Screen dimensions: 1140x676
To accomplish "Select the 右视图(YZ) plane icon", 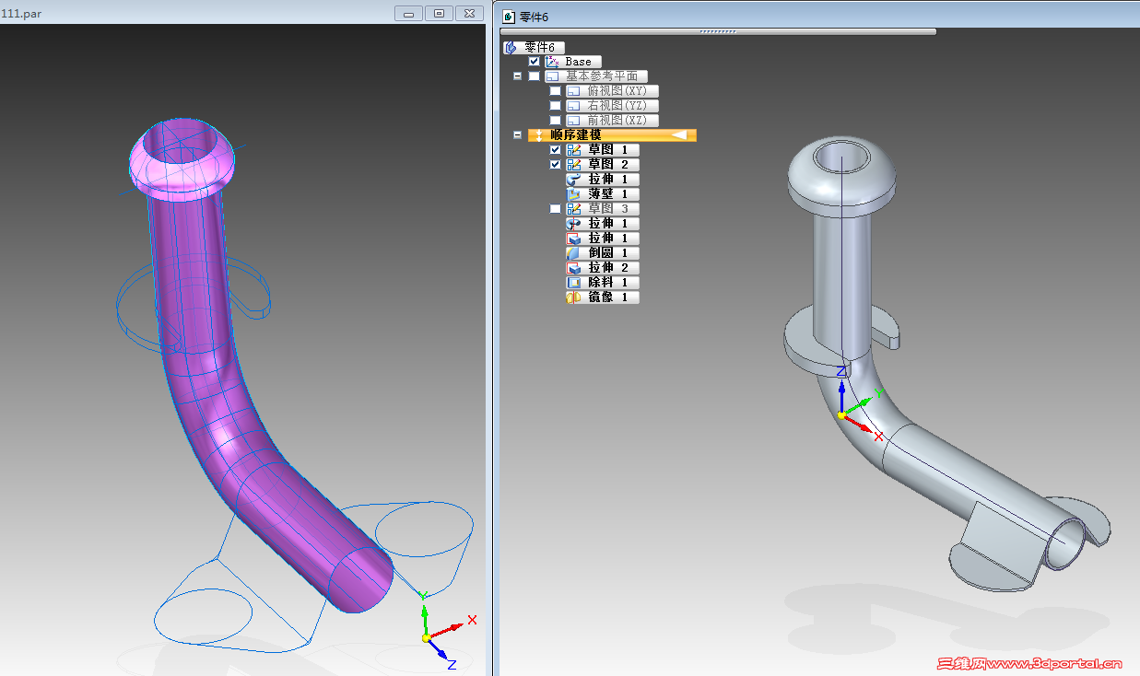I will pos(572,106).
